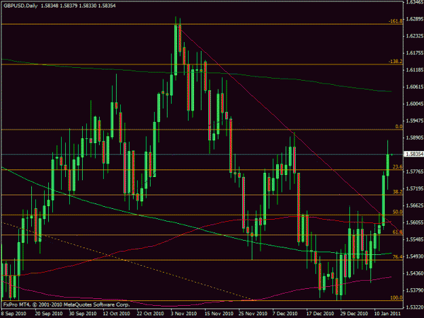Select the 23.6 Fibonacci level label
This screenshot has height=318, width=424.
[398, 167]
